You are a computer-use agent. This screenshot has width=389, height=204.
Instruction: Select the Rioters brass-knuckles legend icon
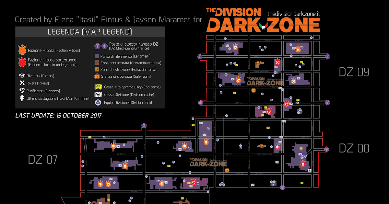click(x=22, y=76)
